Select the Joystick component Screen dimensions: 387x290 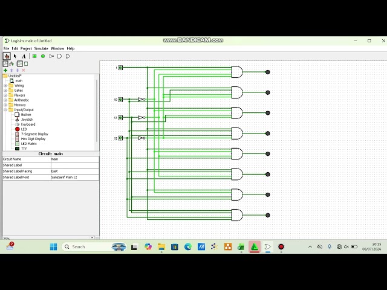[24, 120]
